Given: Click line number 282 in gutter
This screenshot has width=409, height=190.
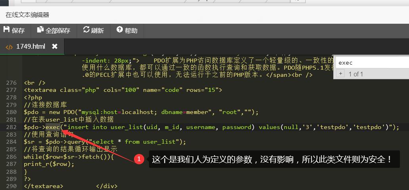Looking at the screenshot, I should tap(11, 127).
